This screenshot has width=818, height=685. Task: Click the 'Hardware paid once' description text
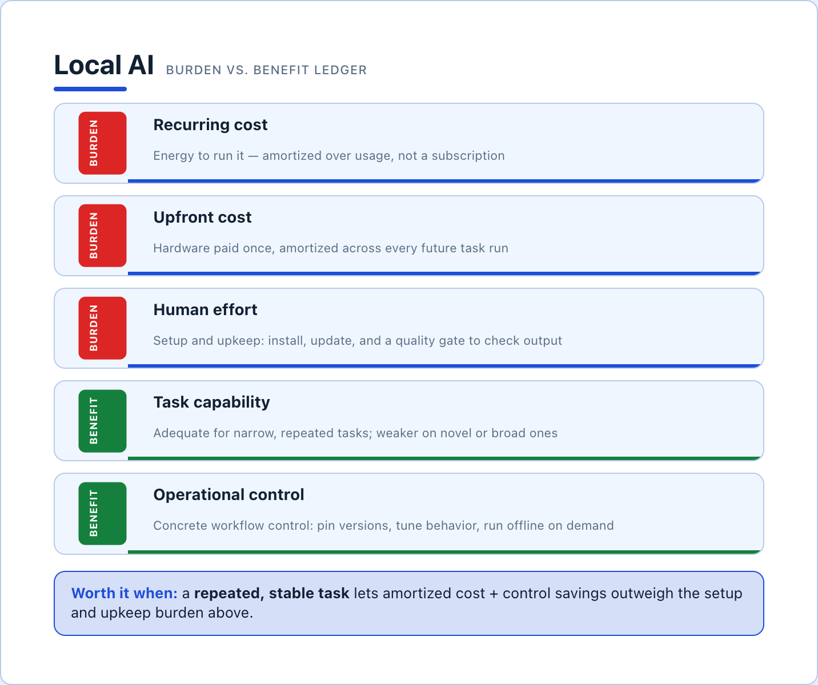pos(331,248)
